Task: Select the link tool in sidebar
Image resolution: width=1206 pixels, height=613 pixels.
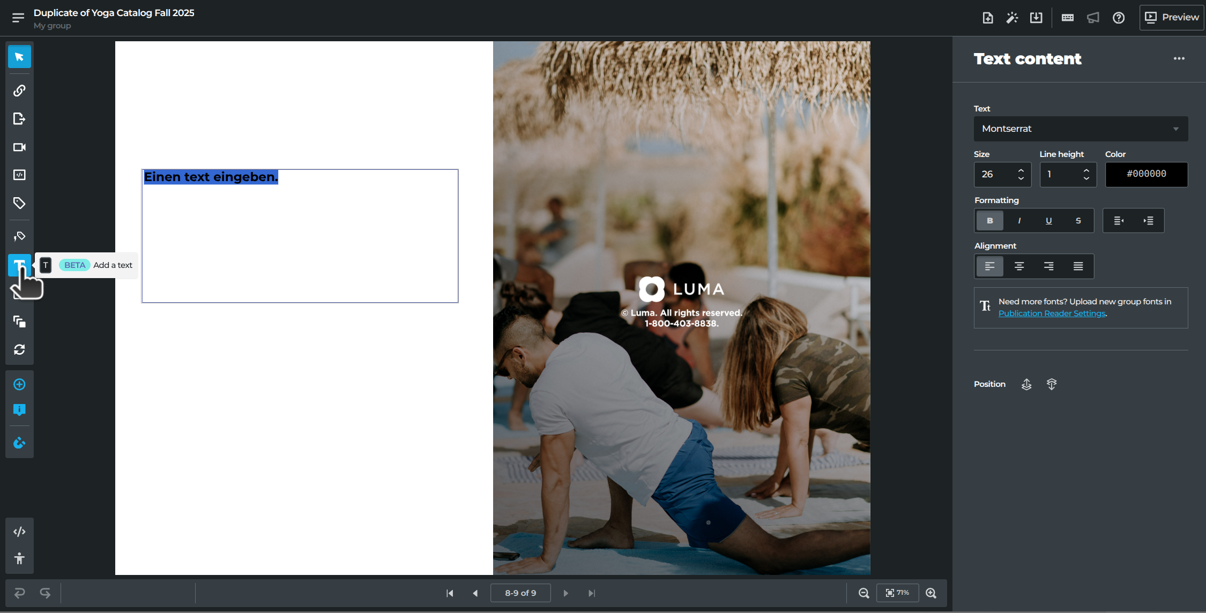Action: pos(19,91)
